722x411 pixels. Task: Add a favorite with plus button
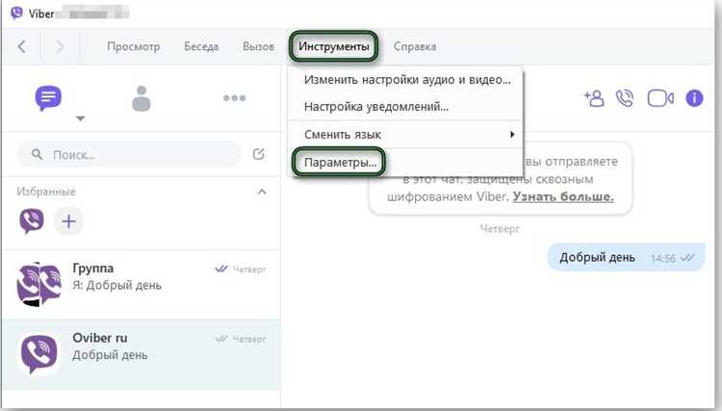pyautogui.click(x=68, y=221)
